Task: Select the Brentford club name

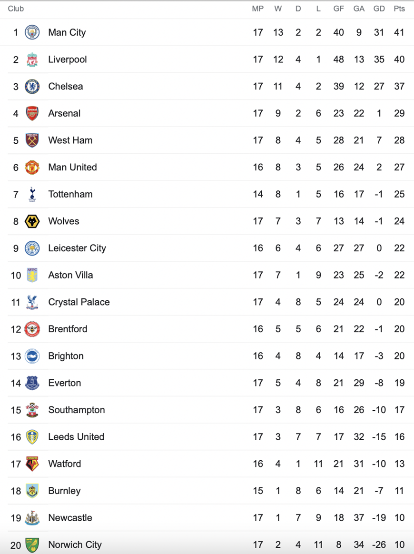Action: click(x=68, y=329)
